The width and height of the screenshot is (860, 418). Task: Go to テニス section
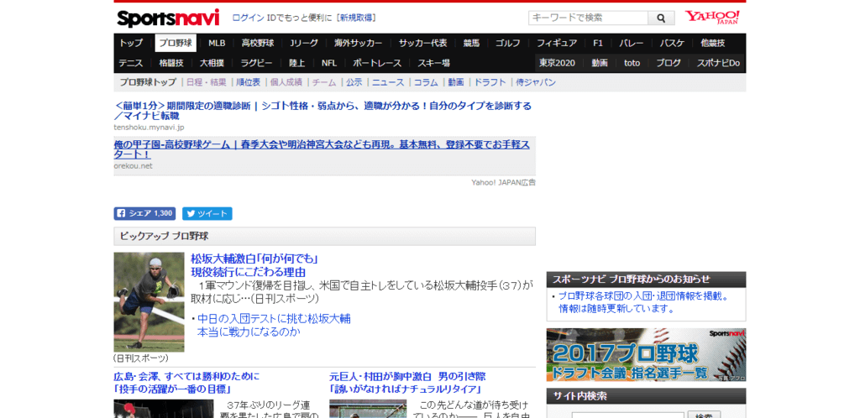[x=130, y=63]
